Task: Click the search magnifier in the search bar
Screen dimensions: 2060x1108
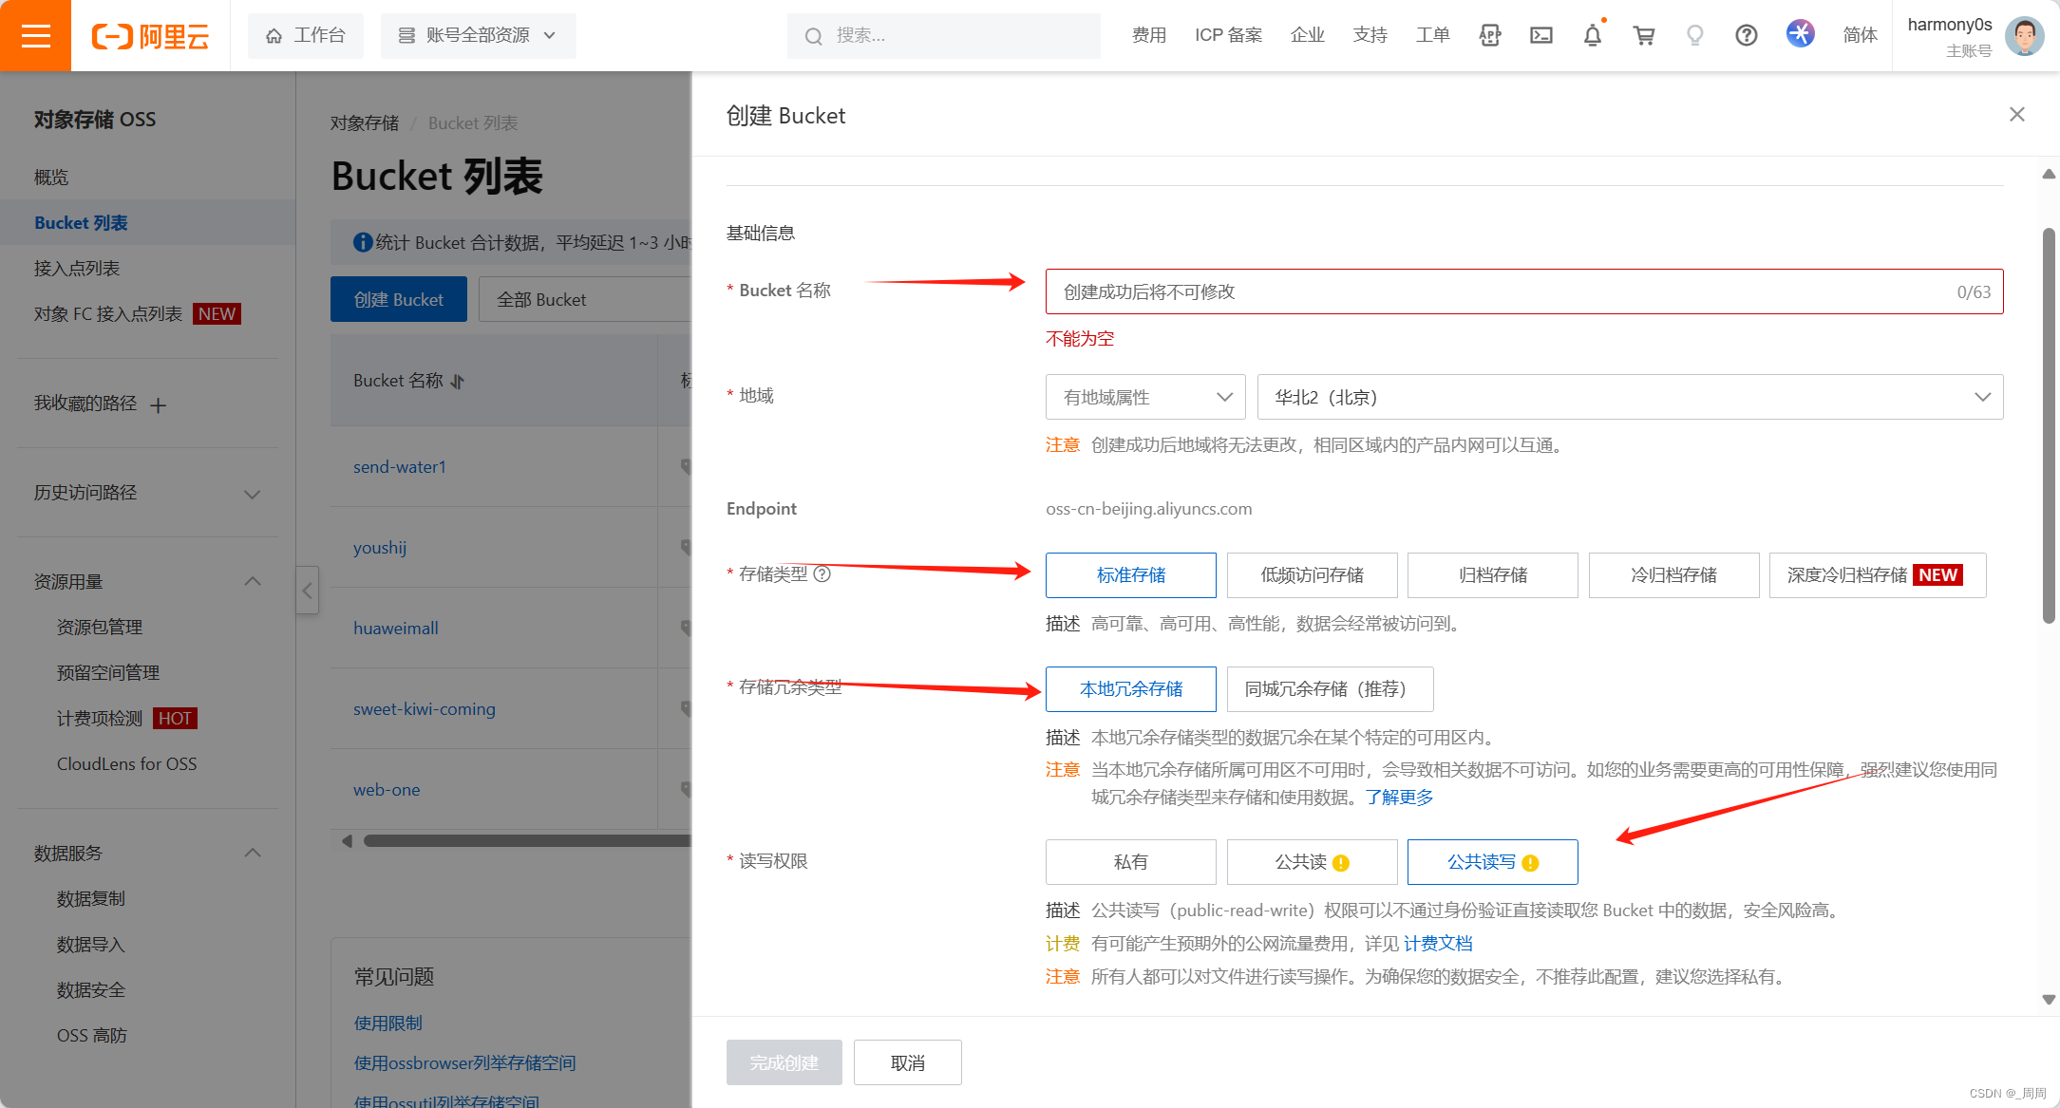Action: click(x=813, y=36)
